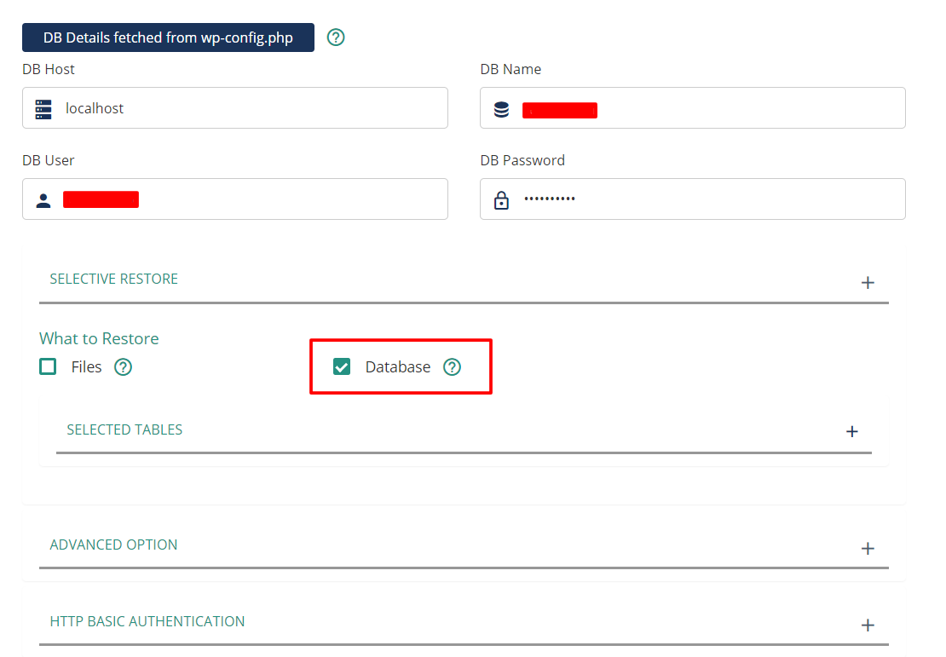
Task: Expand HTTP Basic Authentication with its plus icon
Action: 868,625
